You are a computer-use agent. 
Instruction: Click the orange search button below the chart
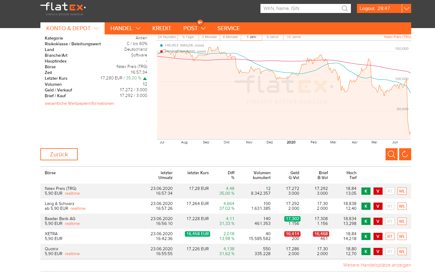pos(391,154)
